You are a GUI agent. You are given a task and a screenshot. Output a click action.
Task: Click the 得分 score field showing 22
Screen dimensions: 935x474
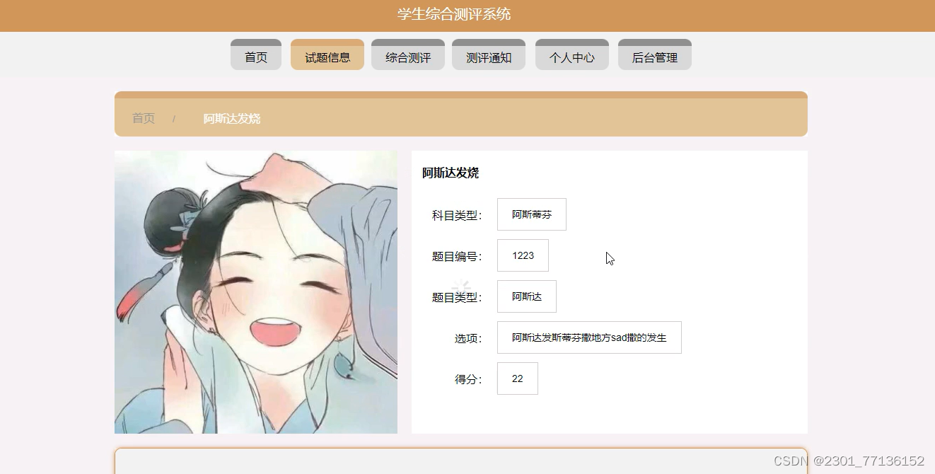click(x=517, y=378)
